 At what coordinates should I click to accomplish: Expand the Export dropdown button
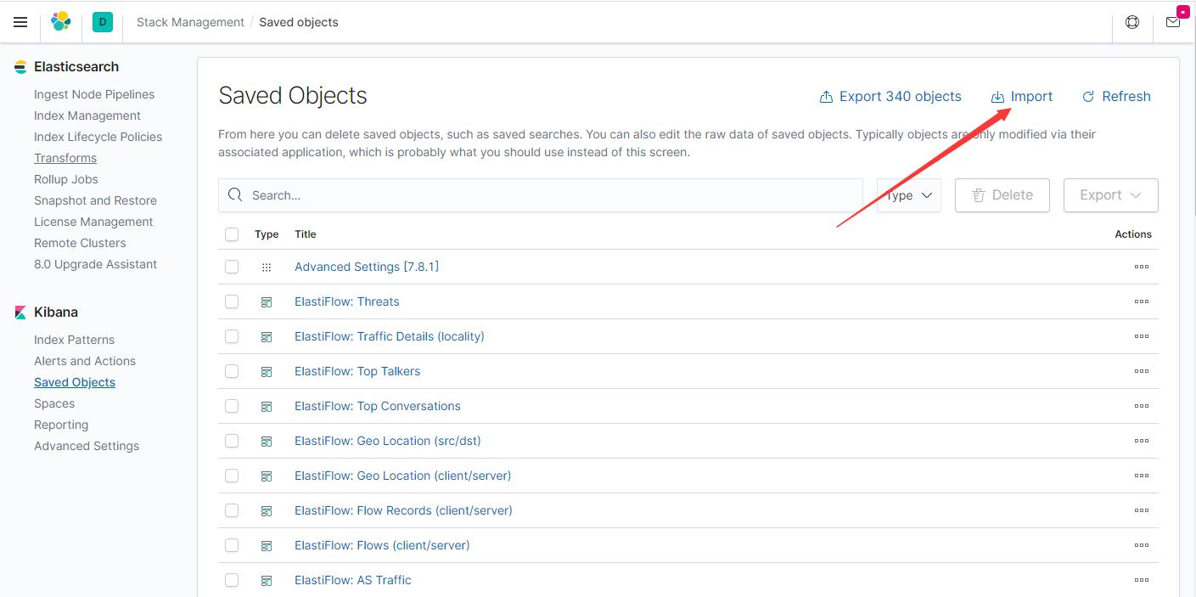1110,195
